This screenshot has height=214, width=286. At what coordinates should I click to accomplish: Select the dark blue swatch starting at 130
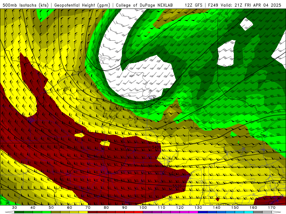(203, 212)
